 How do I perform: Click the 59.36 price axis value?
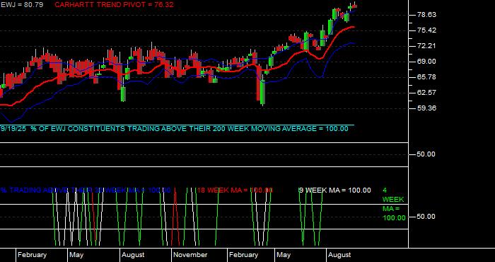(427, 108)
